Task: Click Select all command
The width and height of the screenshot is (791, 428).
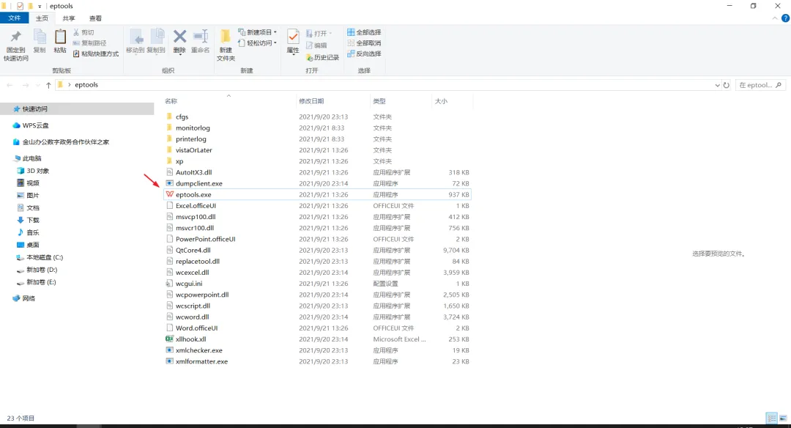Action: point(364,32)
